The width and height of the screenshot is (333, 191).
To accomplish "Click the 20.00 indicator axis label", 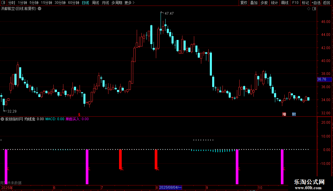I will pos(326,123).
